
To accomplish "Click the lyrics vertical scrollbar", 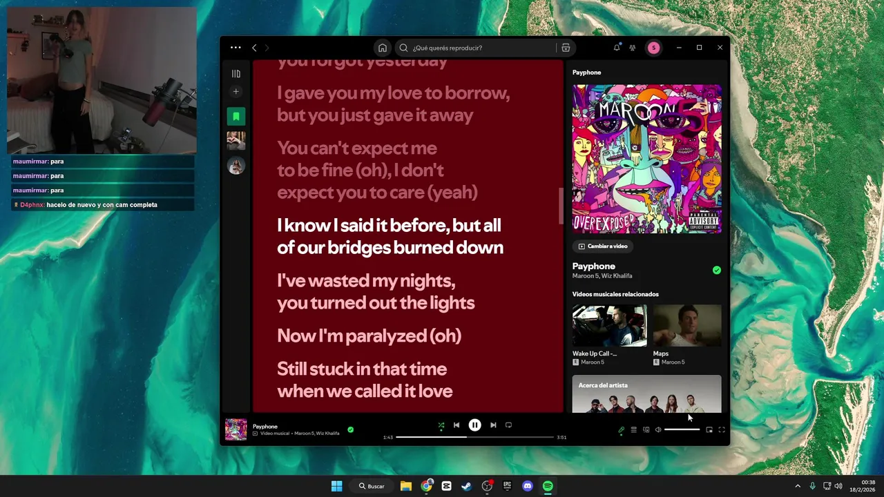I will pyautogui.click(x=561, y=206).
